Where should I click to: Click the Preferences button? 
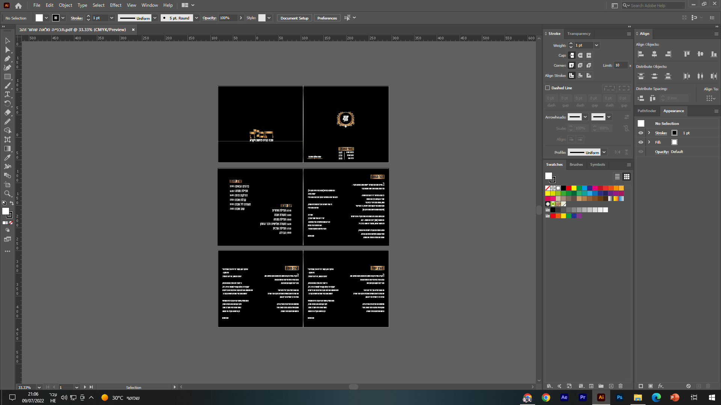click(x=327, y=18)
